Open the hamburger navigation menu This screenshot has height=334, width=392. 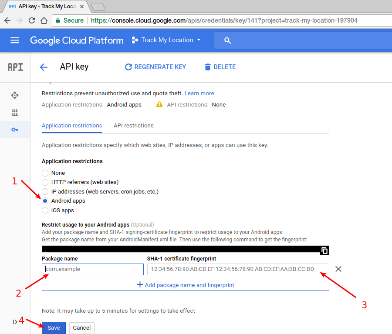coord(15,40)
